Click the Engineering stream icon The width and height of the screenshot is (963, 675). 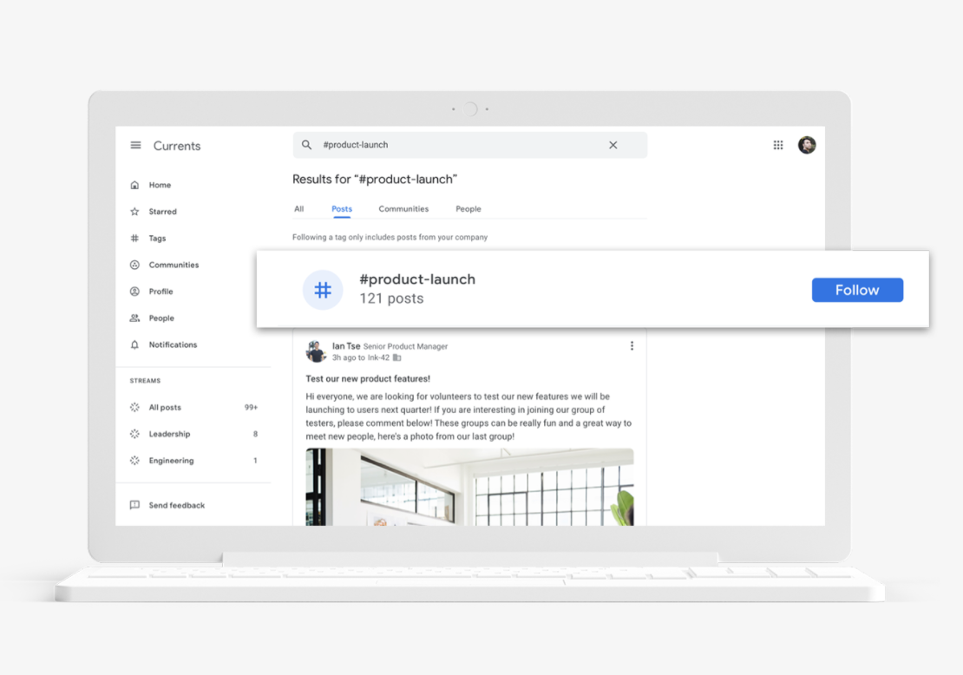(x=134, y=461)
